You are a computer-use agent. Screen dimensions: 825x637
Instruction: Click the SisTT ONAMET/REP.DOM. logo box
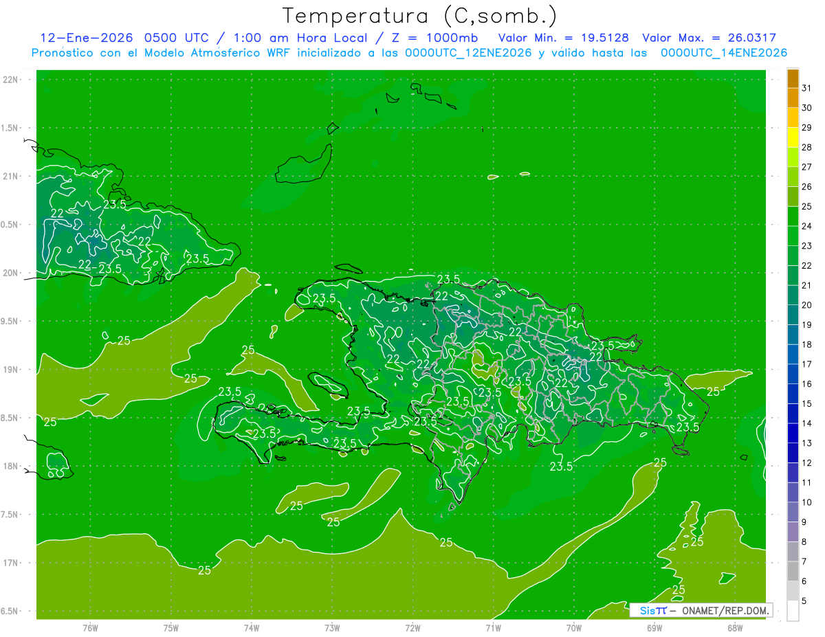click(x=701, y=610)
